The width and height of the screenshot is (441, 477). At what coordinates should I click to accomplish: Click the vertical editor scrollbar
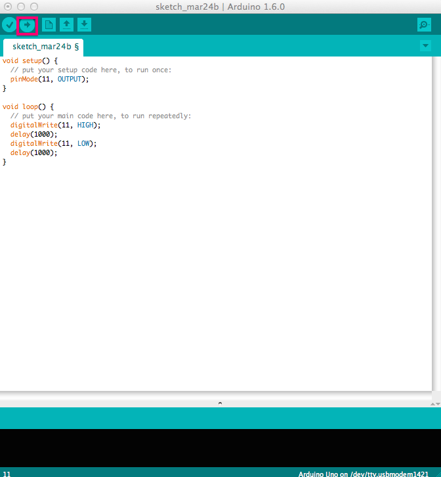436,223
